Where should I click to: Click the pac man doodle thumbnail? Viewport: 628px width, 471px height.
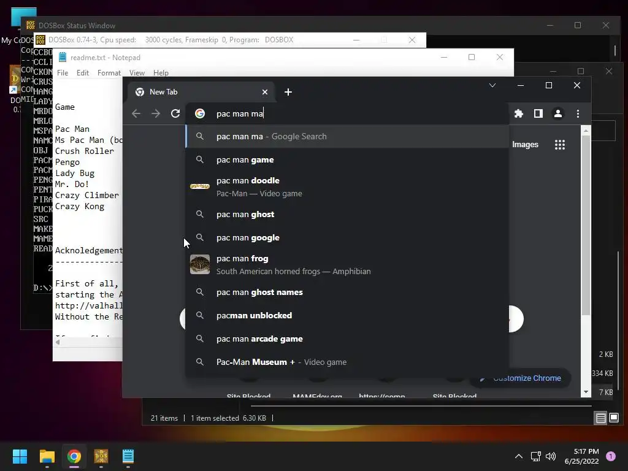click(x=200, y=186)
